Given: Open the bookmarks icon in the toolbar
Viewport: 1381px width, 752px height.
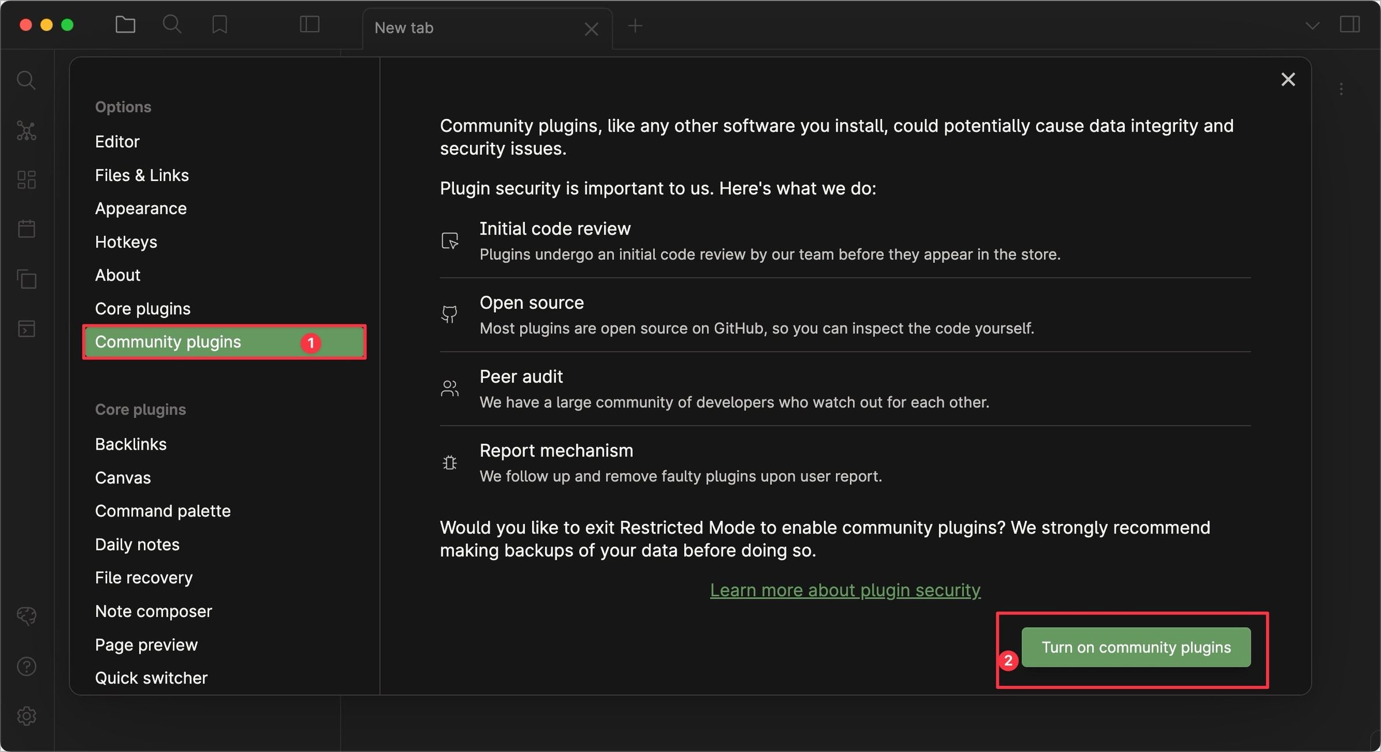Looking at the screenshot, I should coord(219,25).
